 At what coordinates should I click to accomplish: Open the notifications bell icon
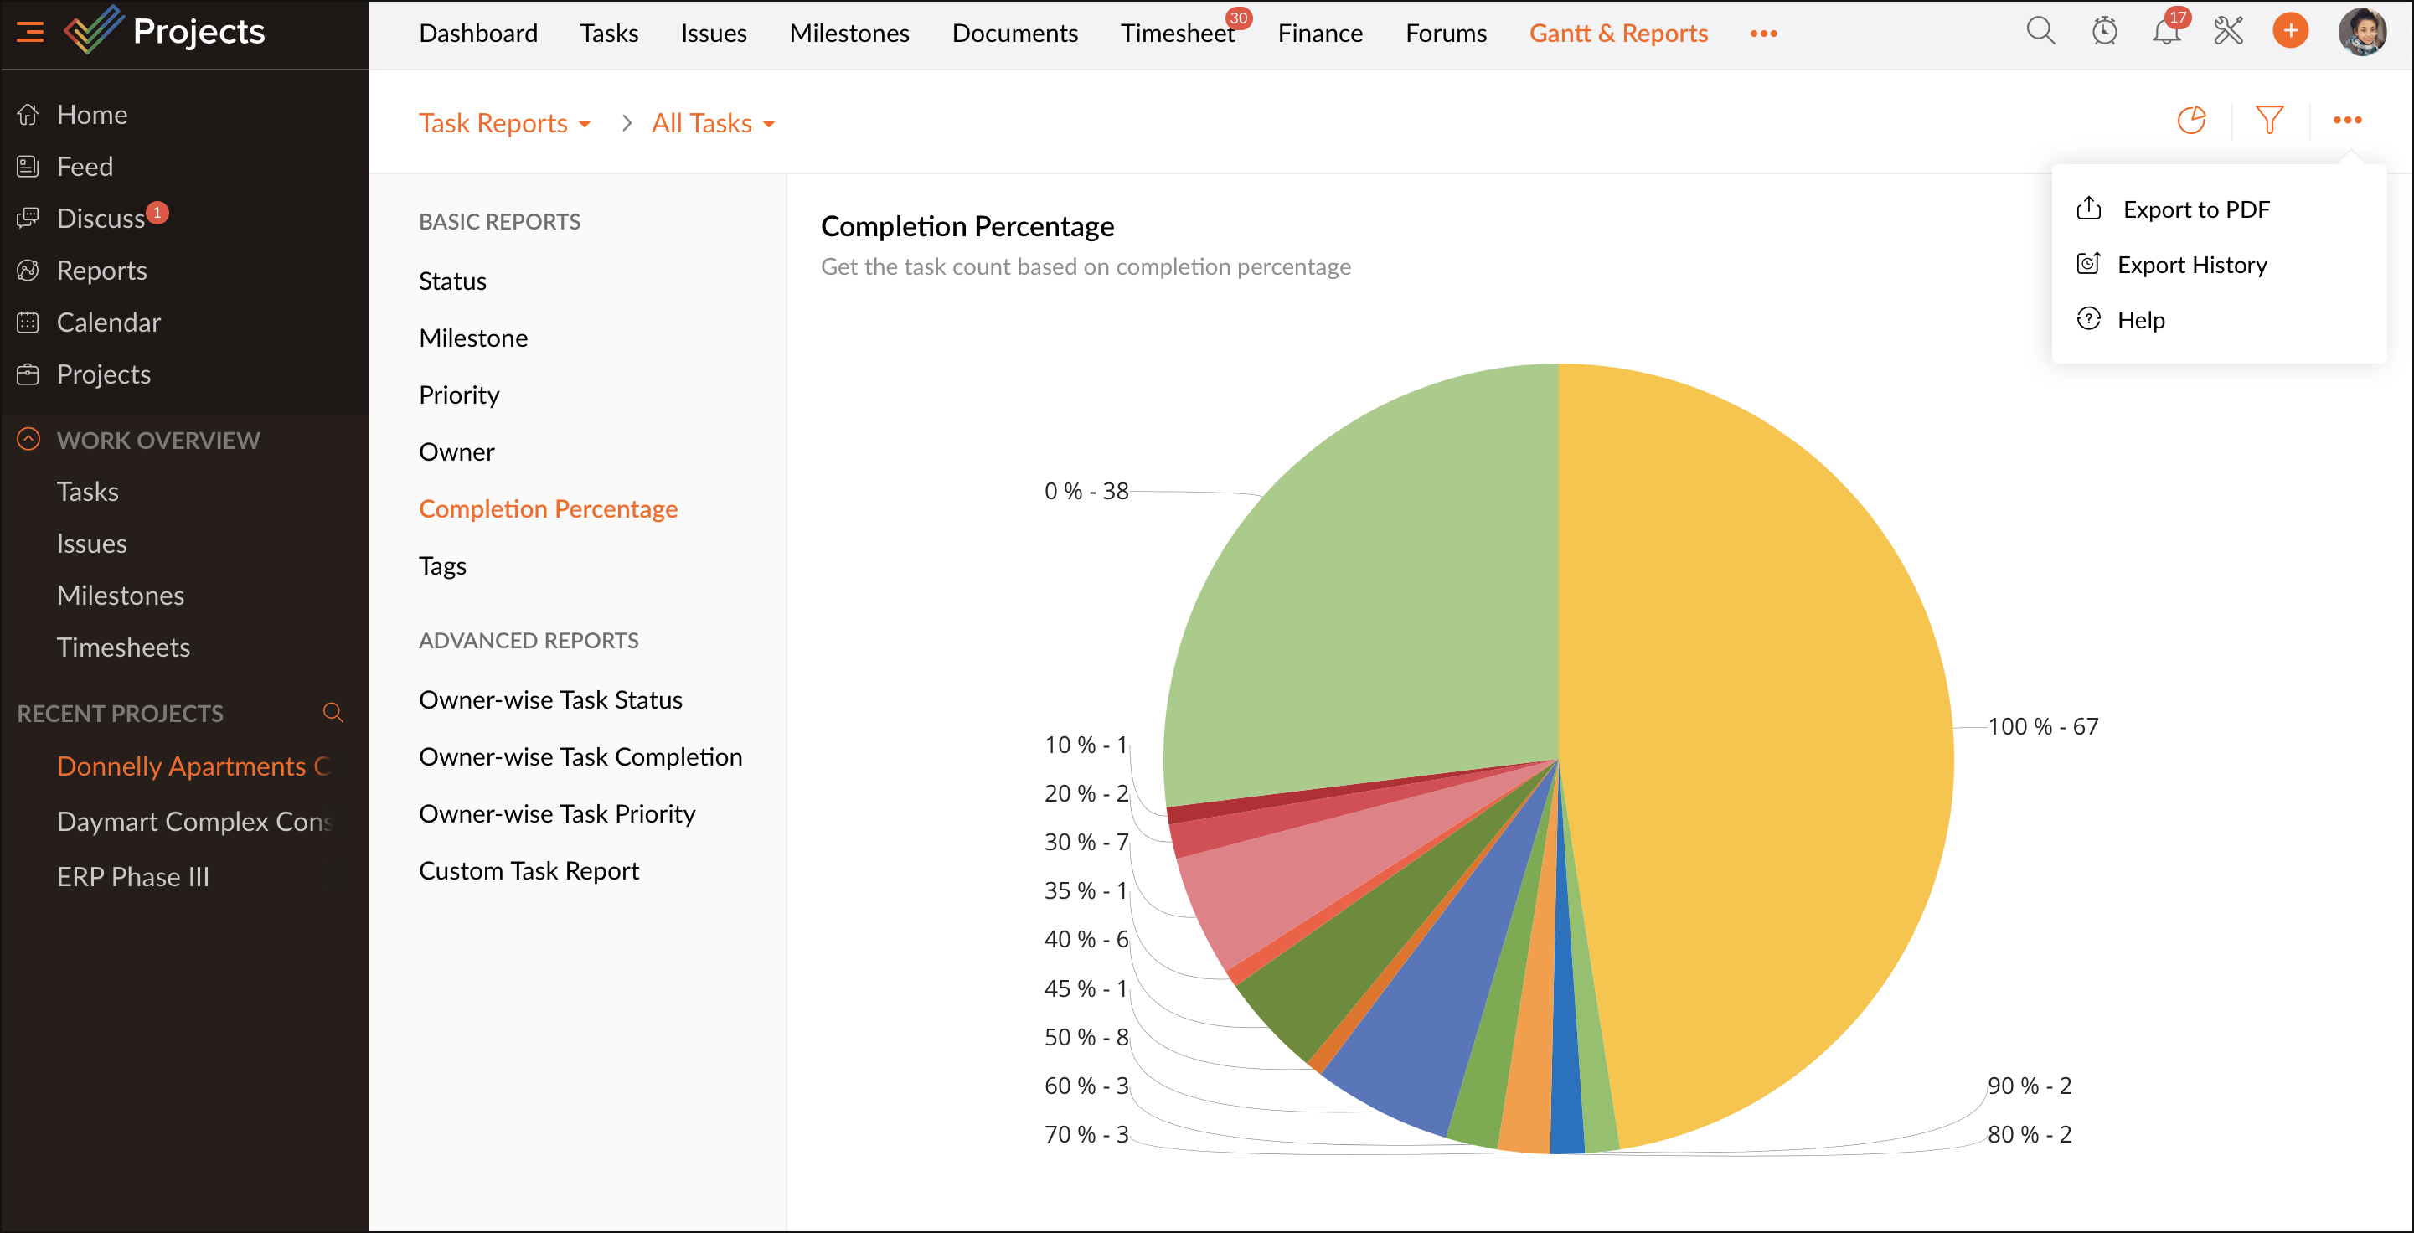point(2166,32)
